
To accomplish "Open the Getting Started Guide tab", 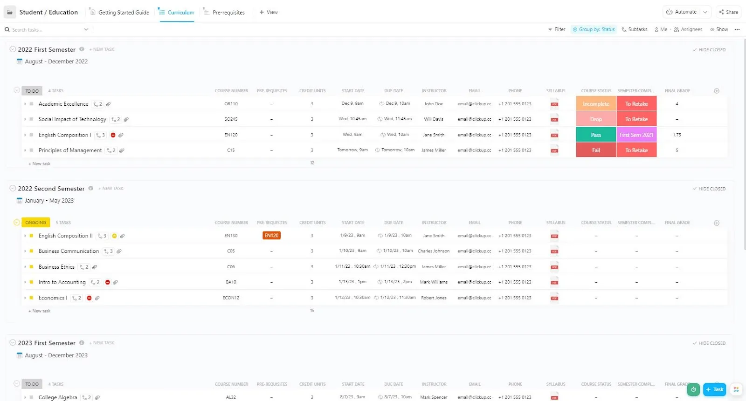I will click(119, 13).
